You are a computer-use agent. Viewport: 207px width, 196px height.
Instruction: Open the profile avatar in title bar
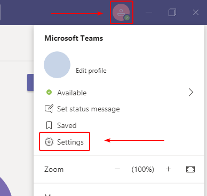(121, 12)
